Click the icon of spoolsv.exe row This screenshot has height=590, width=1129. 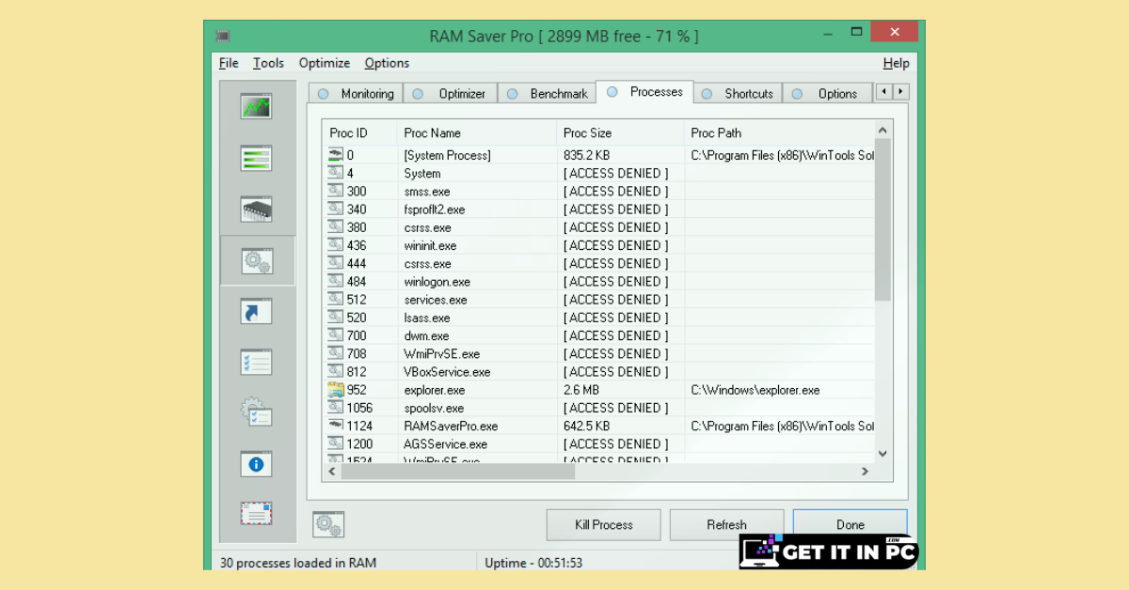tap(336, 408)
